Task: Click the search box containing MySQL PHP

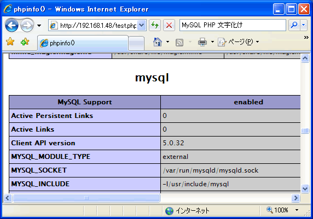Action: [233, 25]
